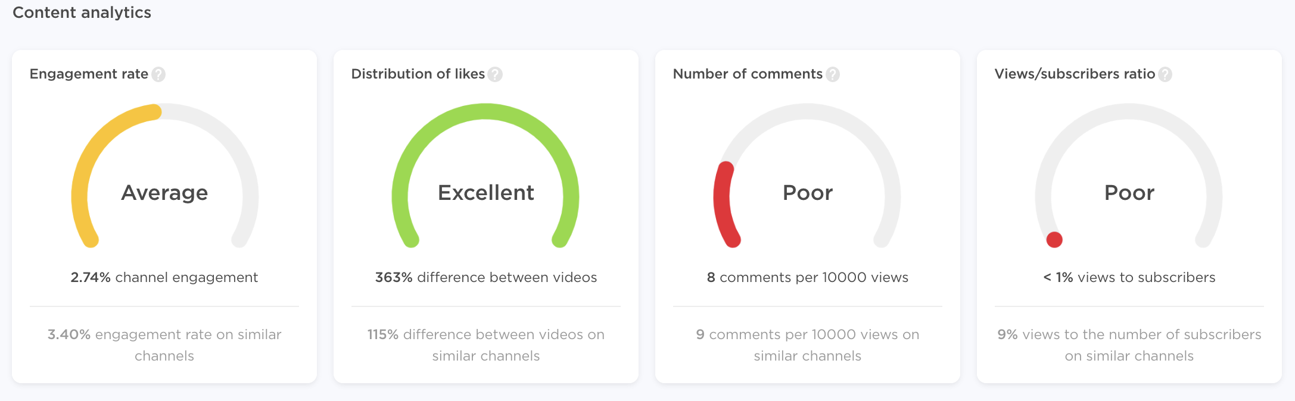Click the red dot on views ratio gauge
The width and height of the screenshot is (1295, 401).
pyautogui.click(x=1054, y=240)
